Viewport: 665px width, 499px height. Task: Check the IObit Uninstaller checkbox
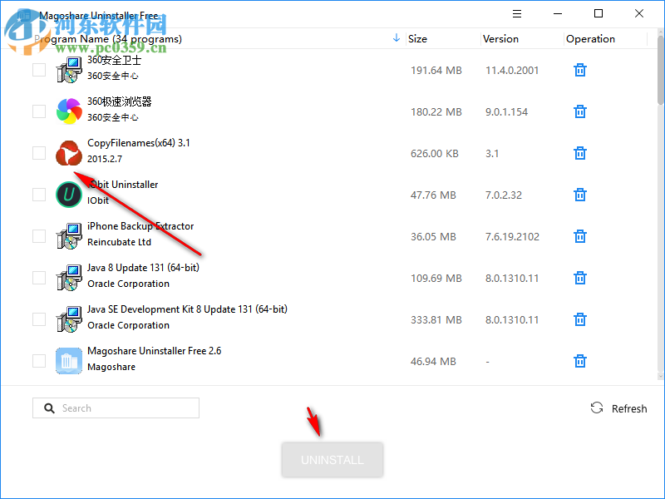pos(38,194)
